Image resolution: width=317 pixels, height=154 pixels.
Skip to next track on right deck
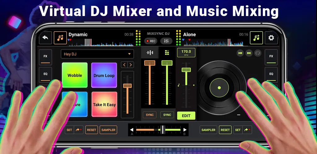249,53
